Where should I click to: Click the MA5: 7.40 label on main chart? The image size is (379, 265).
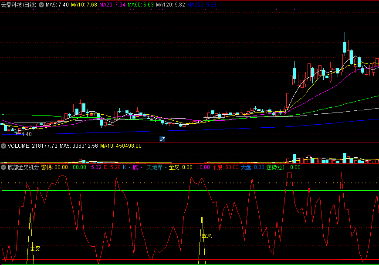(57, 5)
